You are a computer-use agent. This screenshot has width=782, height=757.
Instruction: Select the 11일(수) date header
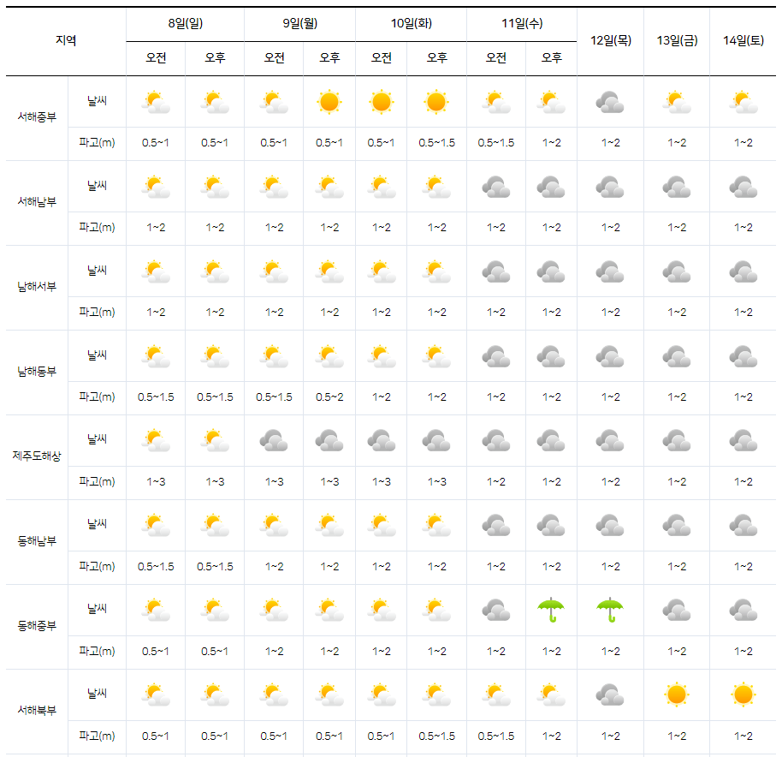522,23
